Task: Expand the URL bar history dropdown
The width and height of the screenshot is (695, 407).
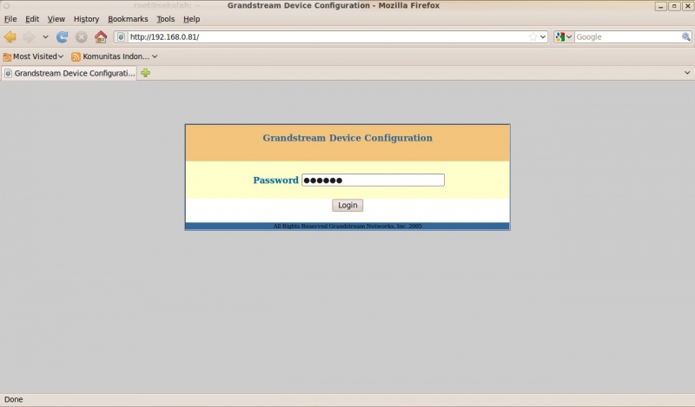Action: pyautogui.click(x=543, y=37)
